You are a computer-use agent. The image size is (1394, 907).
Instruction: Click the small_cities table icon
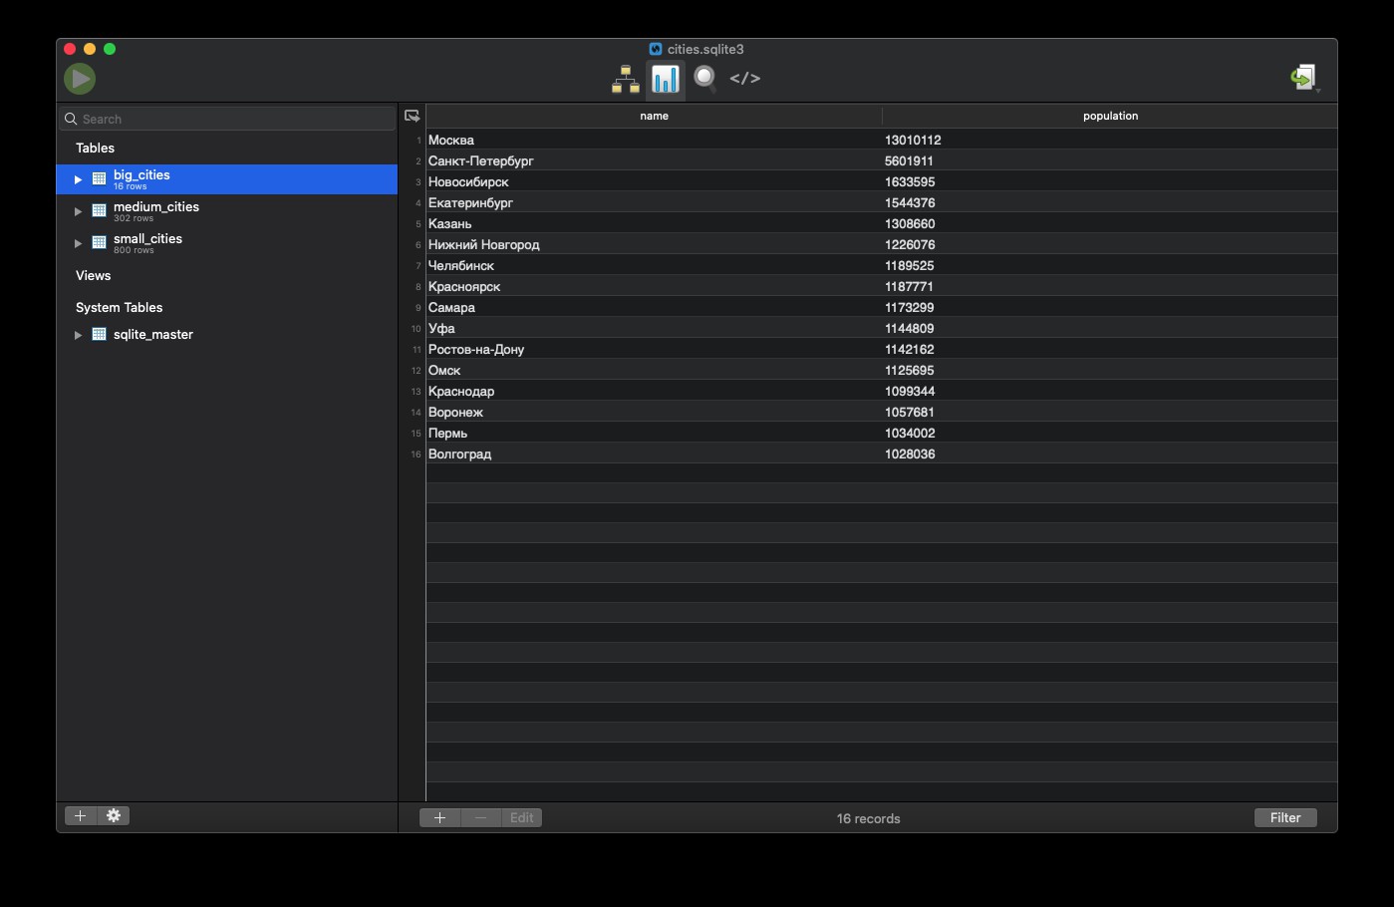click(100, 243)
